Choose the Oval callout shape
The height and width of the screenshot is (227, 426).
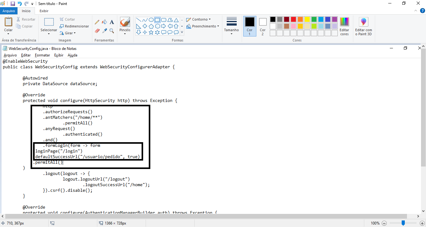point(170,32)
